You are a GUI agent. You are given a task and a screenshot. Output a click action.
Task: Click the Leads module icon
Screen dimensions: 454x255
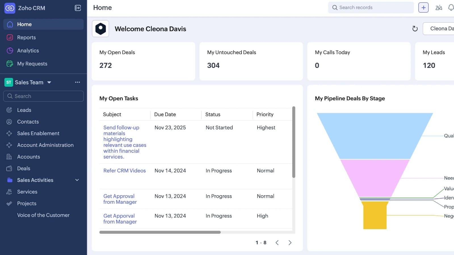(x=9, y=110)
